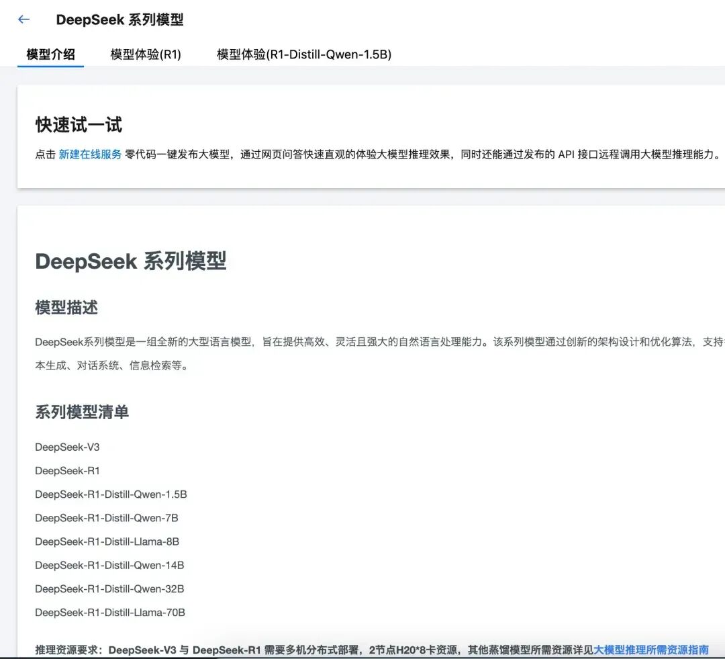Click the 快速试一试 heading
The image size is (725, 659).
[79, 125]
